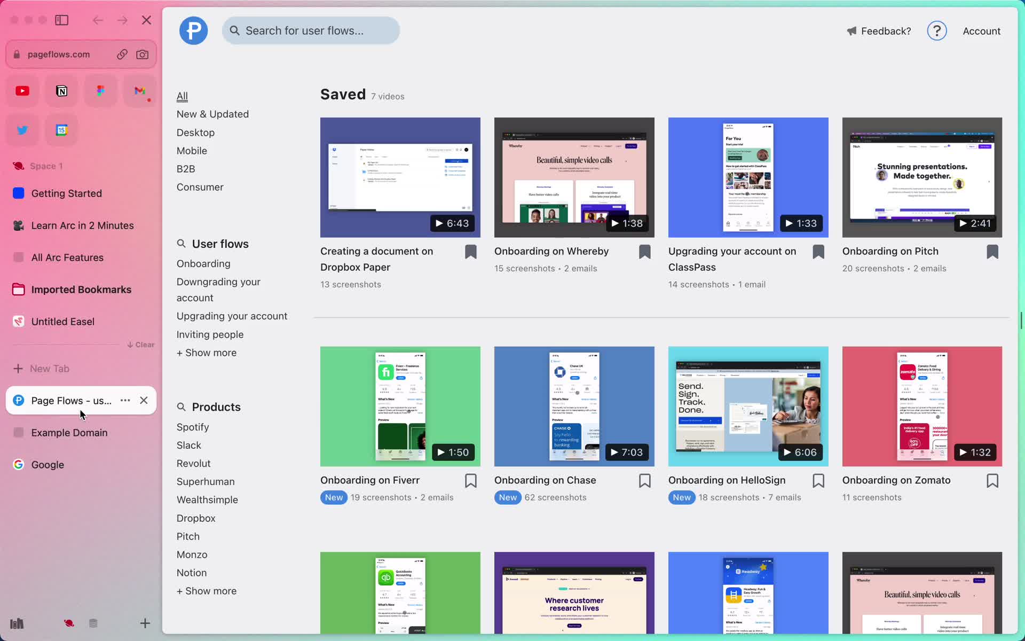The image size is (1025, 641).
Task: Bookmark the Onboarding on Zomato video
Action: (992, 481)
